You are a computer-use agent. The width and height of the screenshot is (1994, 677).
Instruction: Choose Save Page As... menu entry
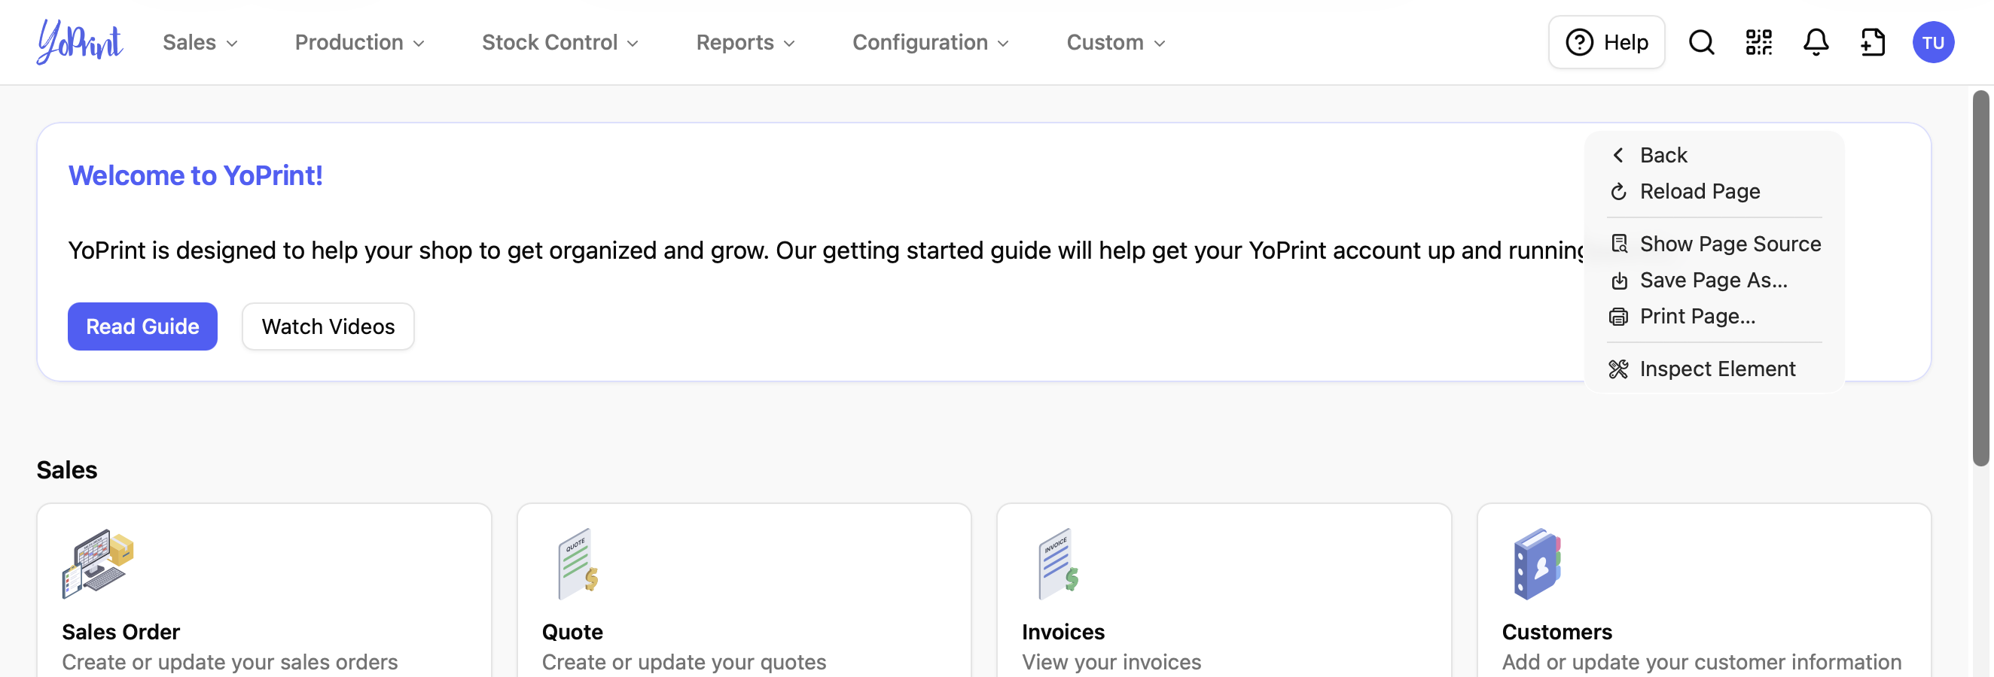click(x=1715, y=281)
